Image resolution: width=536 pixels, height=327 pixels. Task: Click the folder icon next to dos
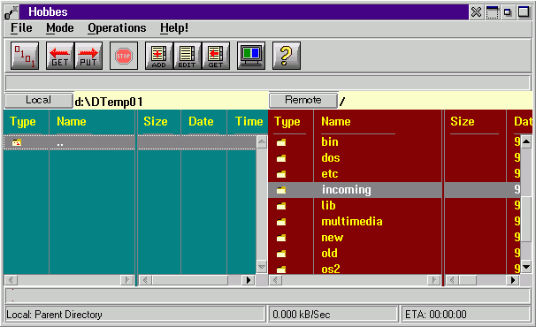pyautogui.click(x=281, y=158)
